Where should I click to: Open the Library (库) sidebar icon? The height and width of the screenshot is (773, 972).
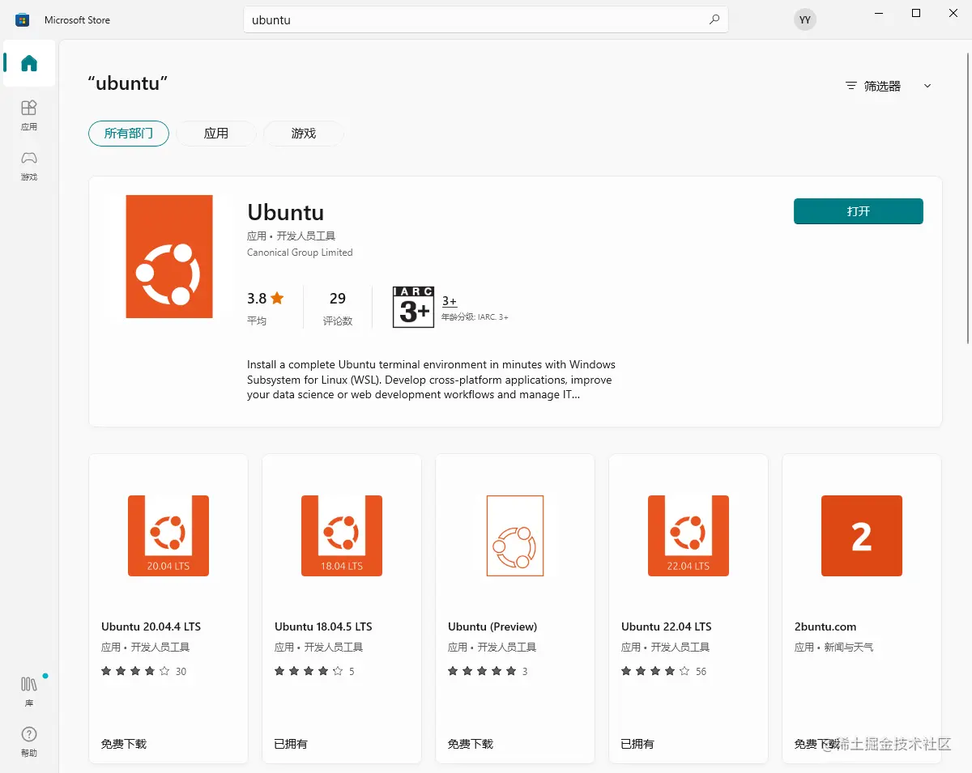click(x=29, y=690)
